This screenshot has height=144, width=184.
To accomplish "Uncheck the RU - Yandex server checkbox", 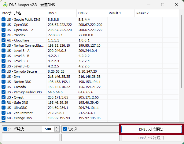I will pyautogui.click(x=4, y=35).
